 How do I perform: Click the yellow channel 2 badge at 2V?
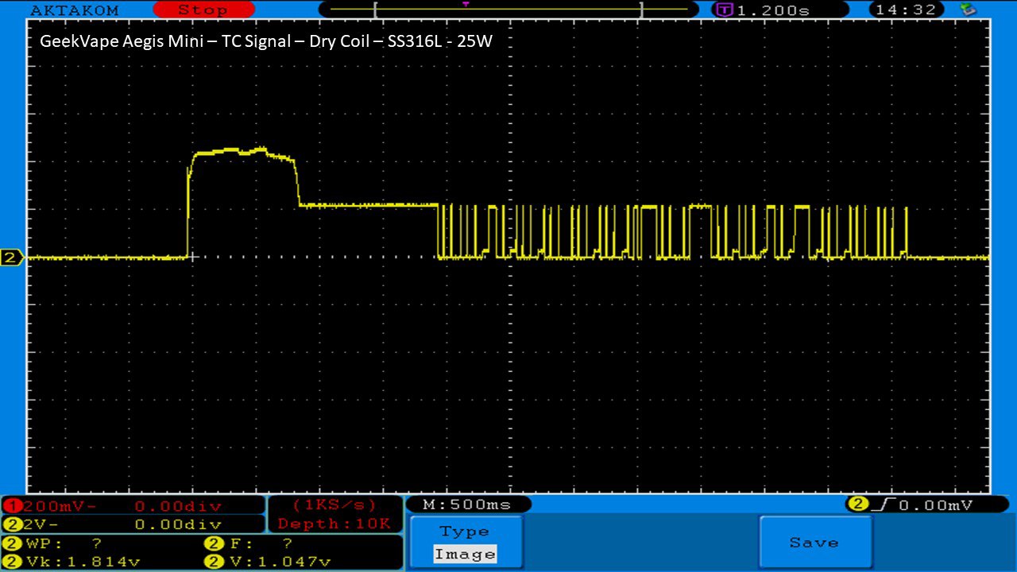[13, 524]
